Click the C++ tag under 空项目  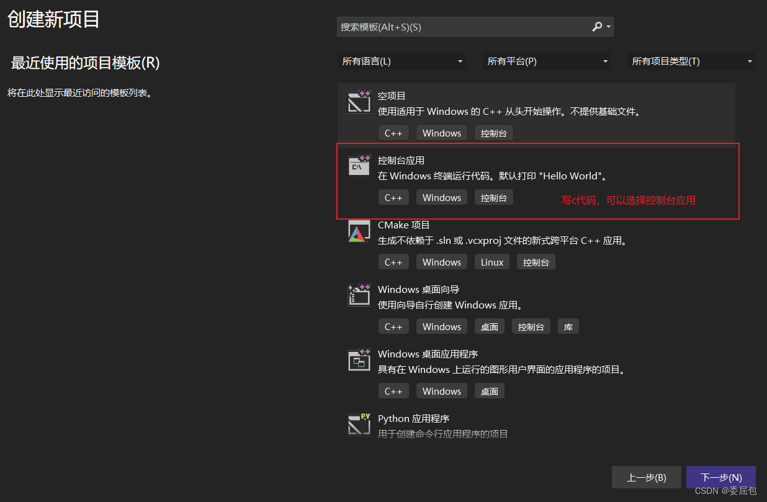pos(393,132)
